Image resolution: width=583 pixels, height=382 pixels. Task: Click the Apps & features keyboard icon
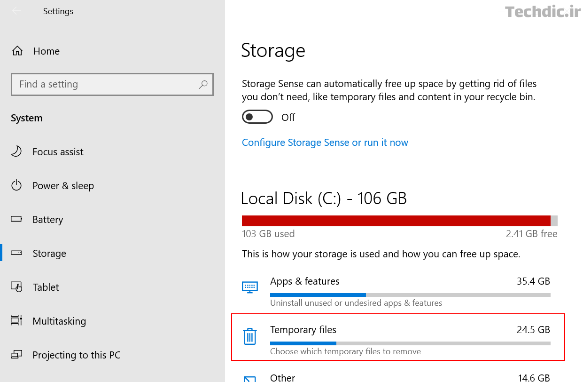[250, 287]
